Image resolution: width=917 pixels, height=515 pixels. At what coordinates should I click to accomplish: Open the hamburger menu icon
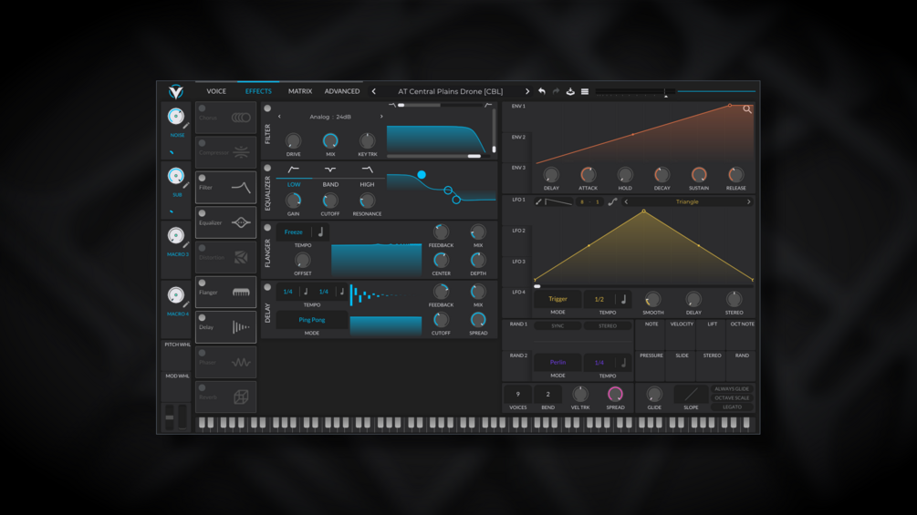coord(585,91)
